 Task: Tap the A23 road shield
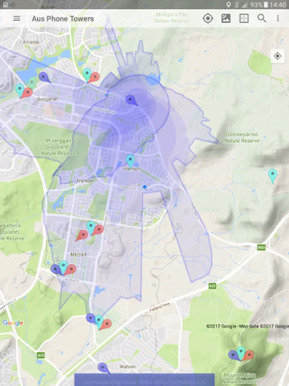(212, 286)
